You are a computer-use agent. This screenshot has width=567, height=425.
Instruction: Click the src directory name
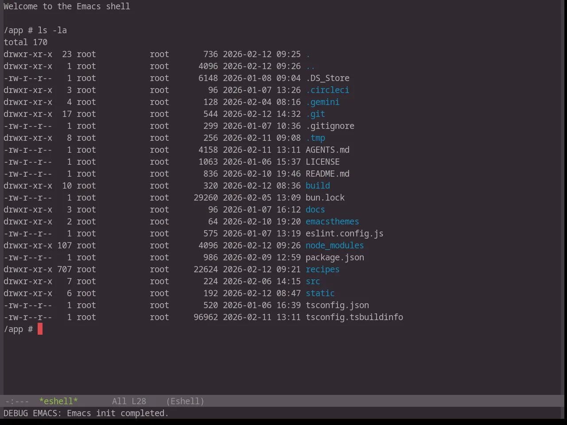click(313, 281)
